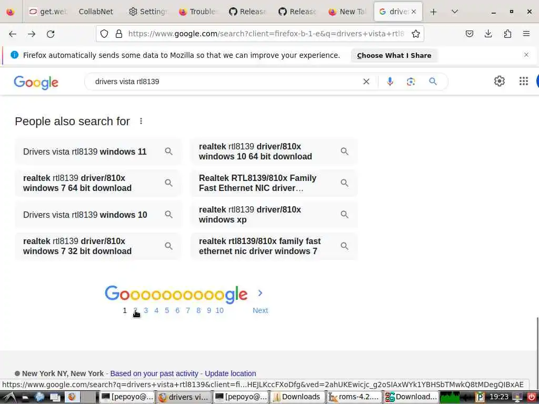Select suggestion realtek rtl8139 windows 7 64 bit download
Image resolution: width=539 pixels, height=404 pixels.
point(98,183)
